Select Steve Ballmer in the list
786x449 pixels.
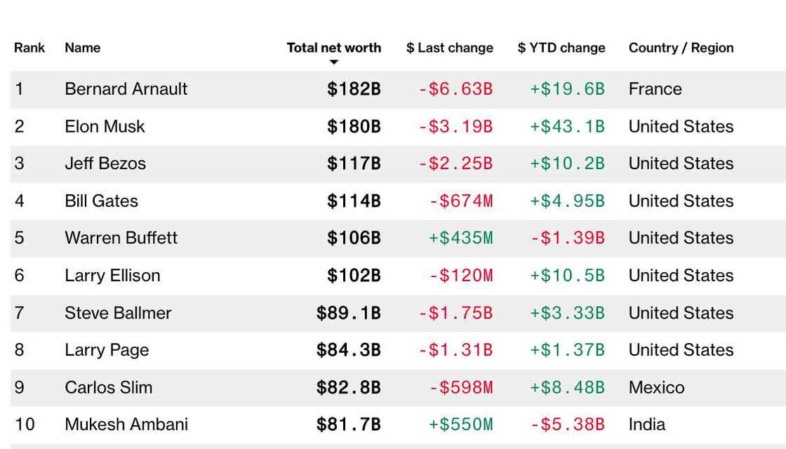(118, 313)
